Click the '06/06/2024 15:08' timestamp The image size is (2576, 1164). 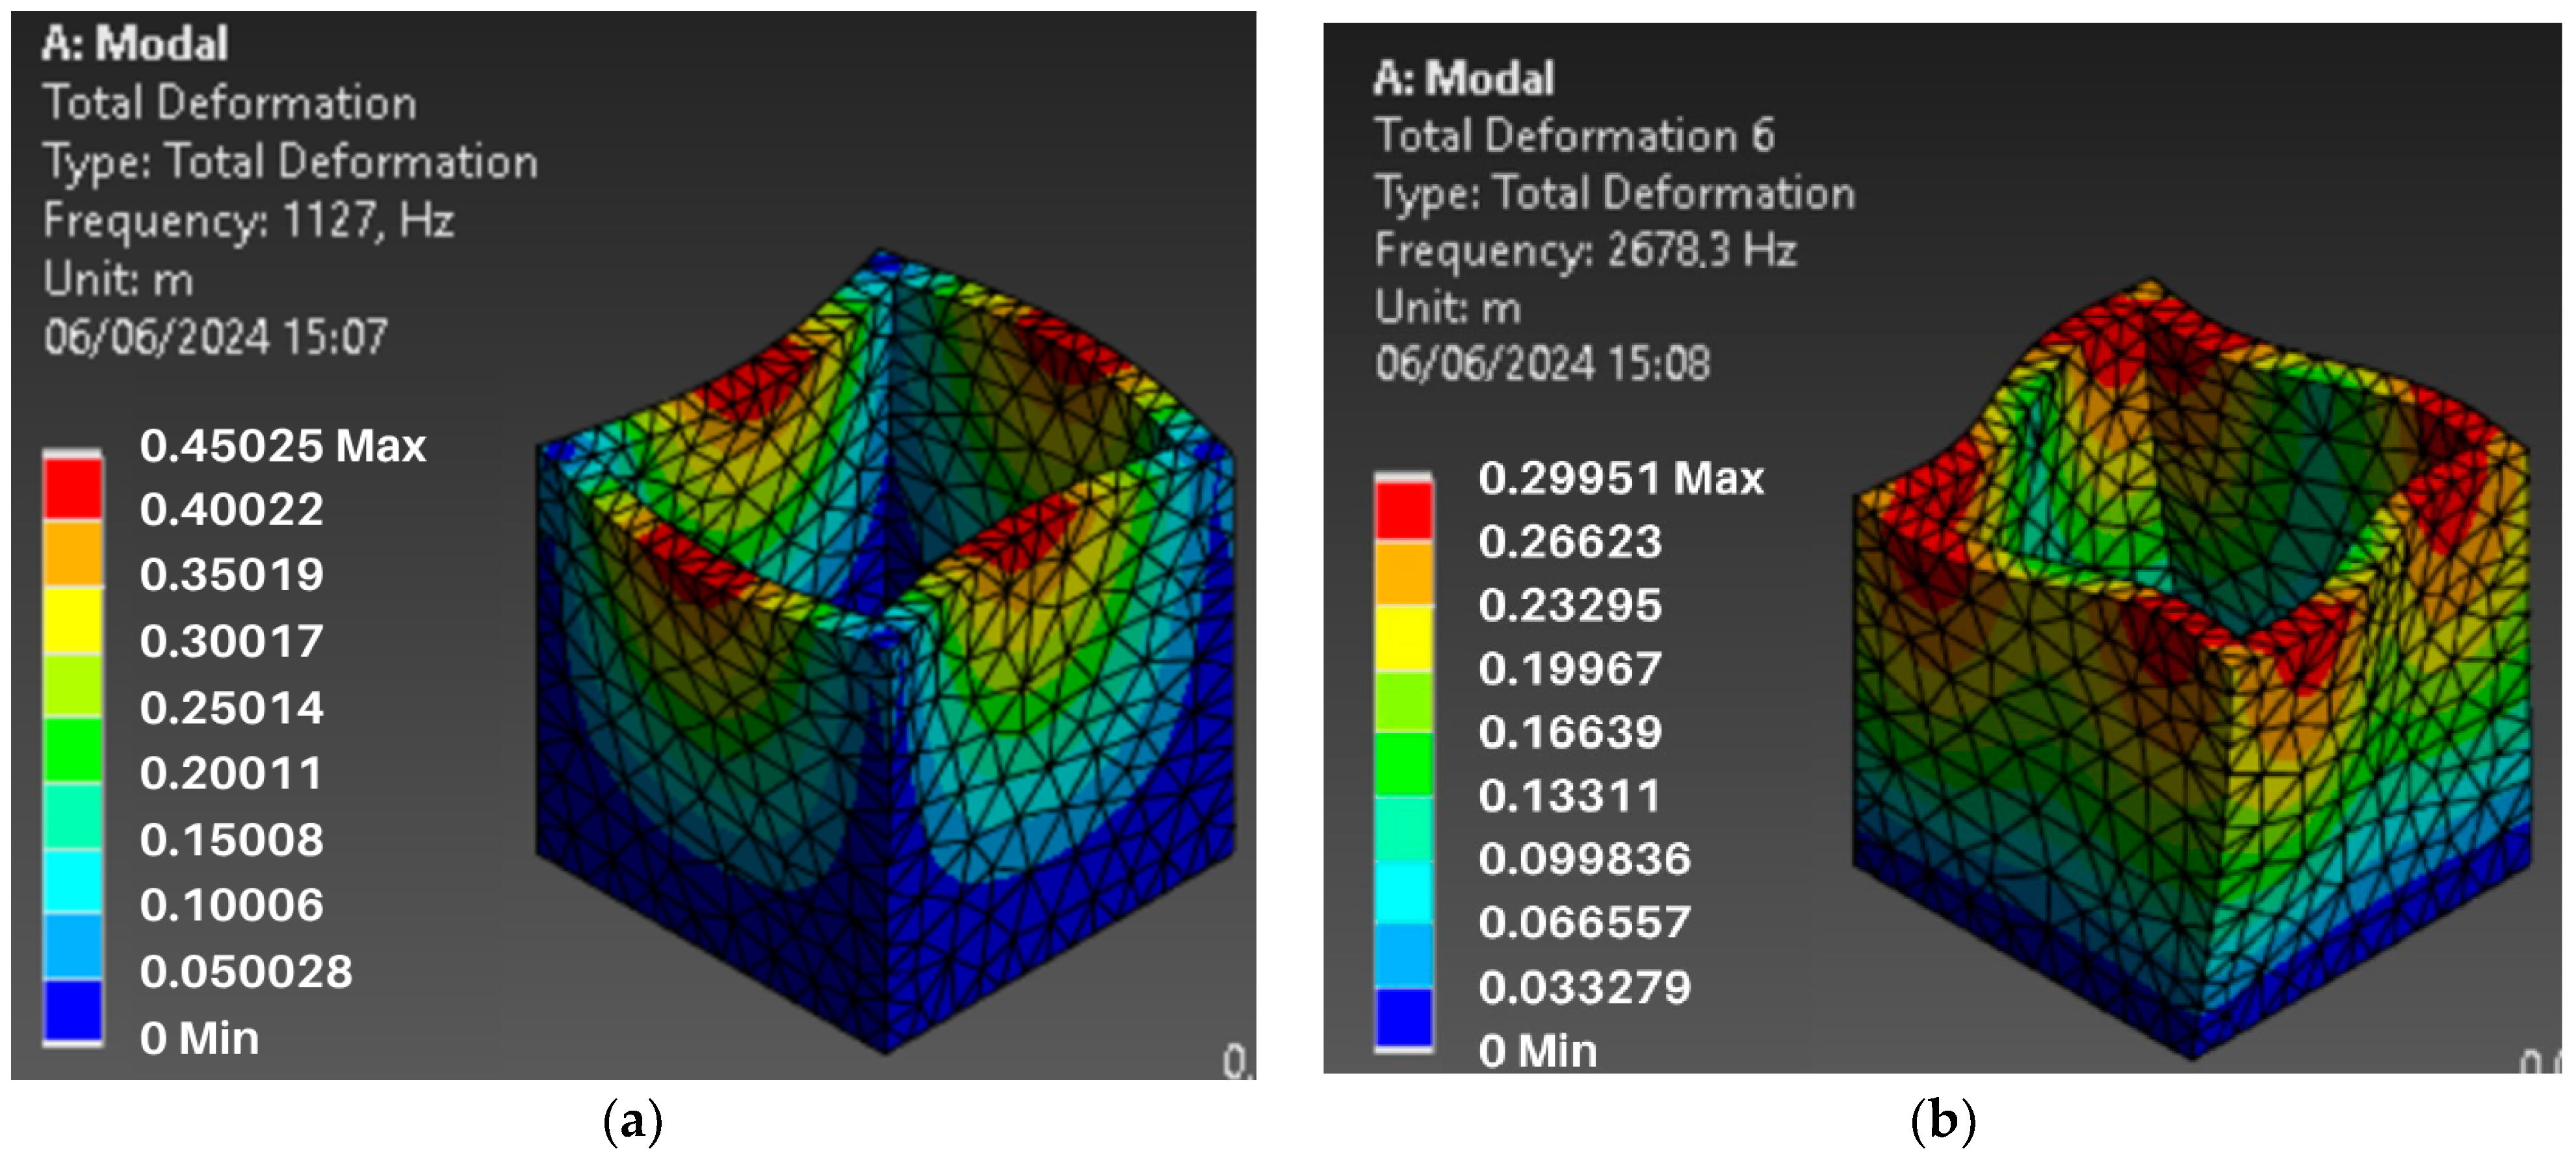[x=1542, y=364]
